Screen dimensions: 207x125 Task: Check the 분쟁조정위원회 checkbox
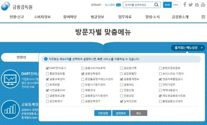coord(160,68)
